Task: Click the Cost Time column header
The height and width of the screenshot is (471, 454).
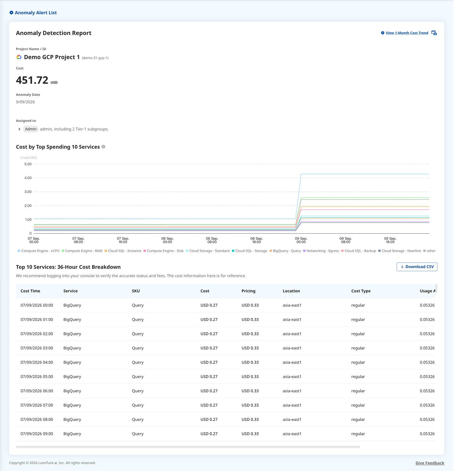Action: pos(30,291)
